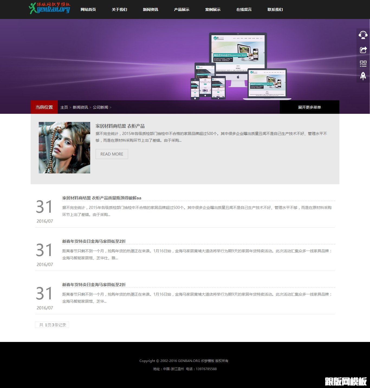This screenshot has width=370, height=388.
Task: Open 产品展示 navigation item
Action: [x=182, y=9]
